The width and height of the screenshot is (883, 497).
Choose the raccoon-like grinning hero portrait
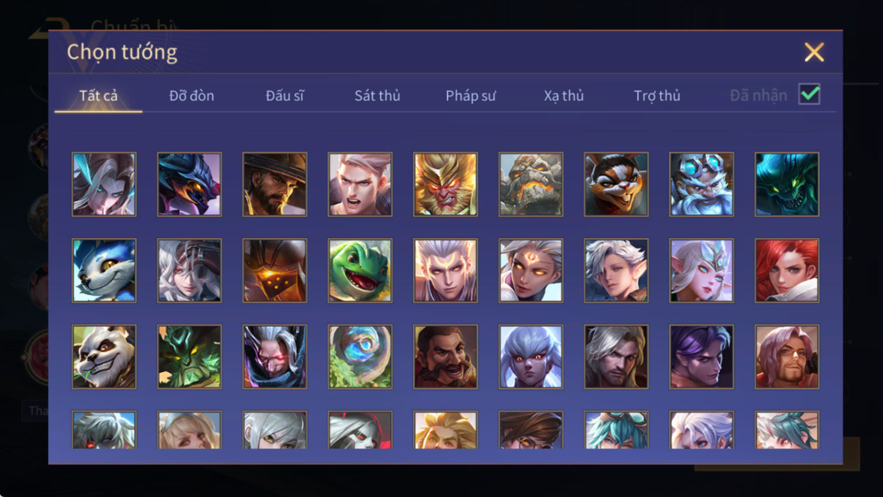pos(616,185)
